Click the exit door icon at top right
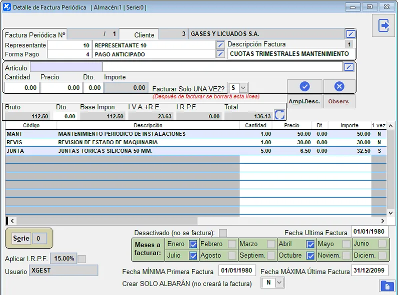 [383, 25]
